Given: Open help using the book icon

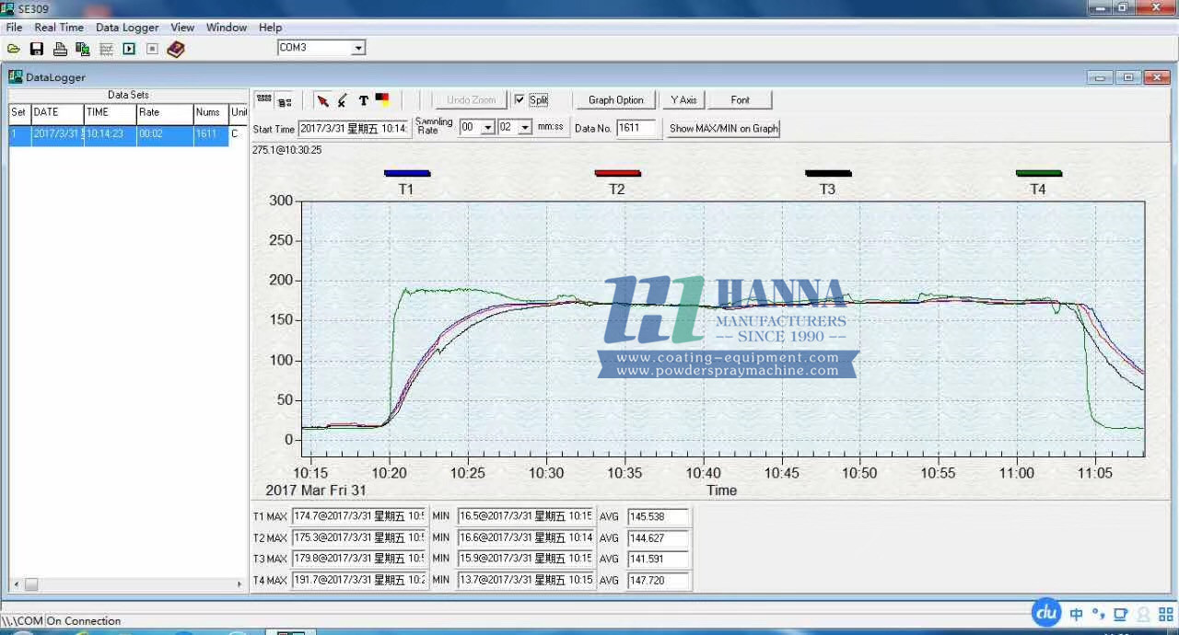Looking at the screenshot, I should point(176,49).
